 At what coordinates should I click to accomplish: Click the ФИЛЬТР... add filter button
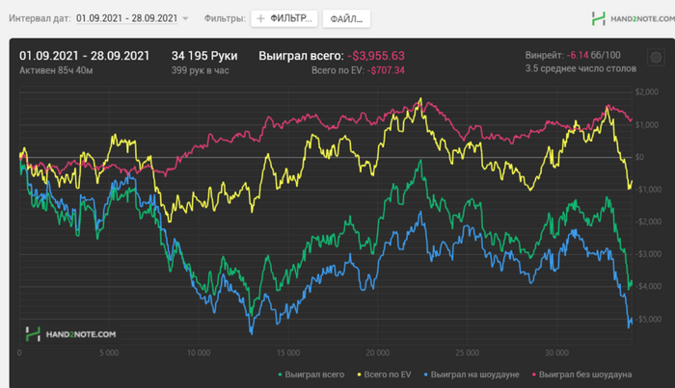pyautogui.click(x=284, y=19)
